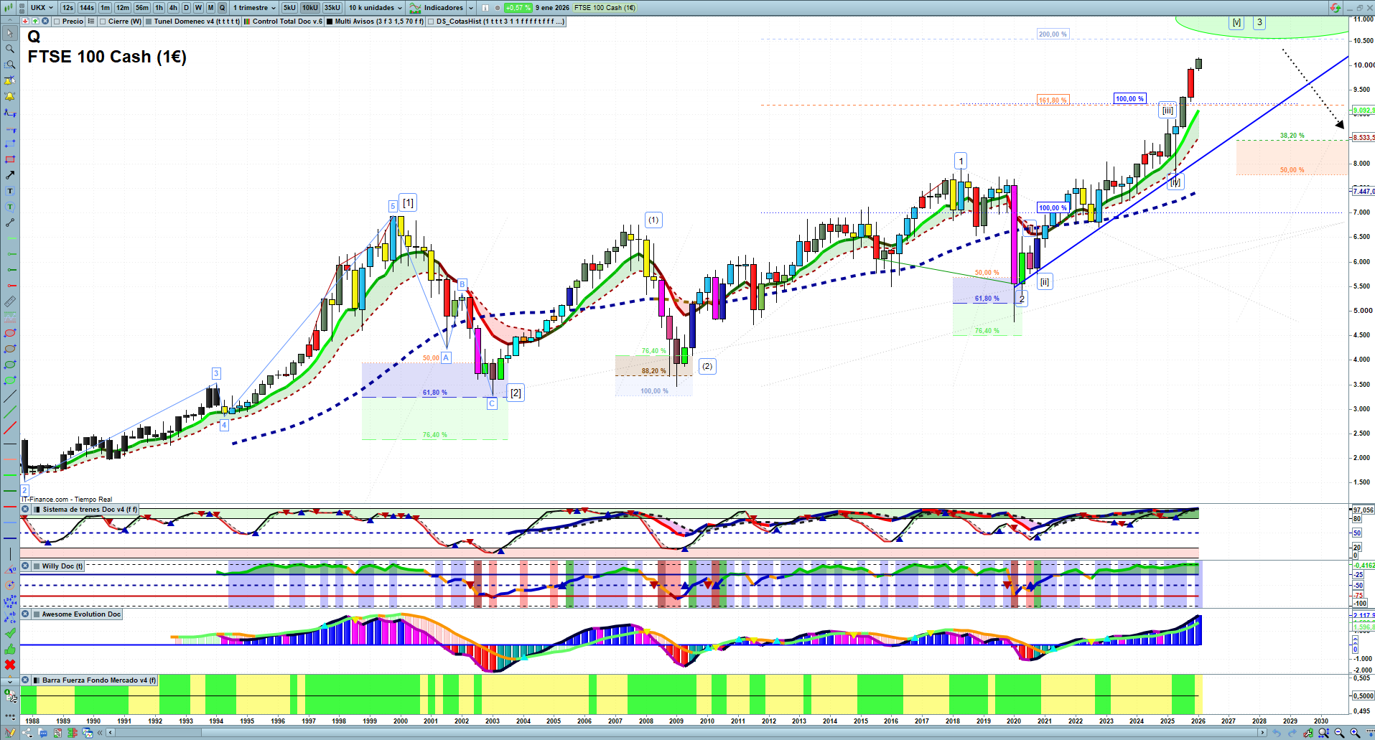The image size is (1375, 740).
Task: Click the 4h timeframe button
Action: (x=173, y=8)
